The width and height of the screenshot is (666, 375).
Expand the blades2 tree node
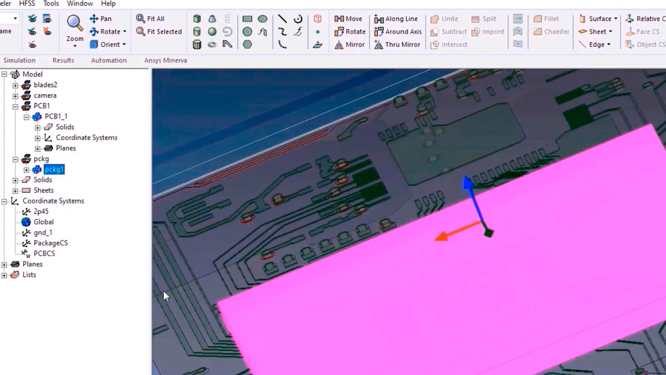pos(15,85)
